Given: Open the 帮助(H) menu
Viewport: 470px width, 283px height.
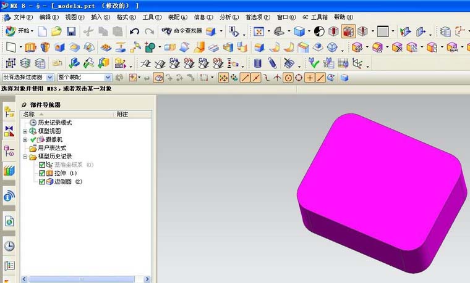Looking at the screenshot, I should [343, 17].
